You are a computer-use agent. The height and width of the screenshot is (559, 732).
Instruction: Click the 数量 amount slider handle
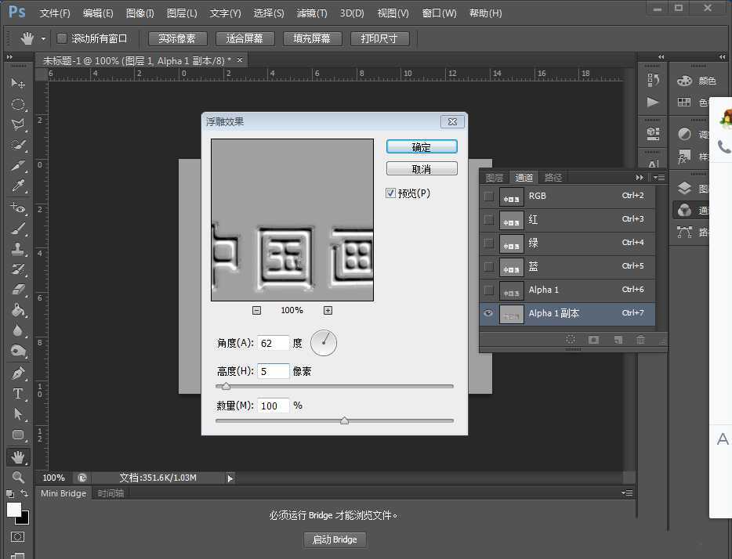click(x=344, y=420)
